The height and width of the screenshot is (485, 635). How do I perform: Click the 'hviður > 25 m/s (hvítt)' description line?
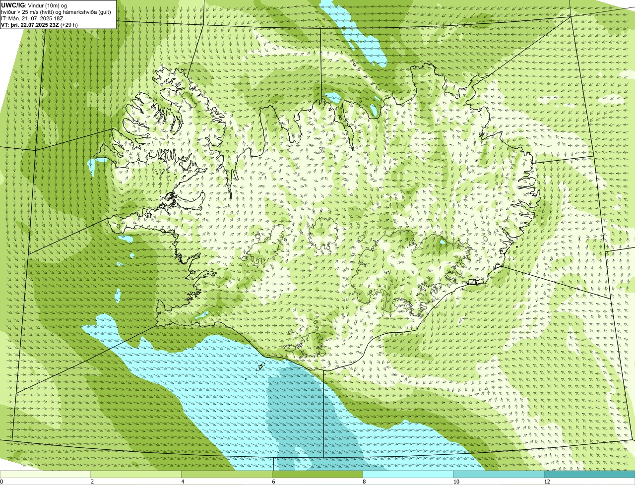(55, 12)
